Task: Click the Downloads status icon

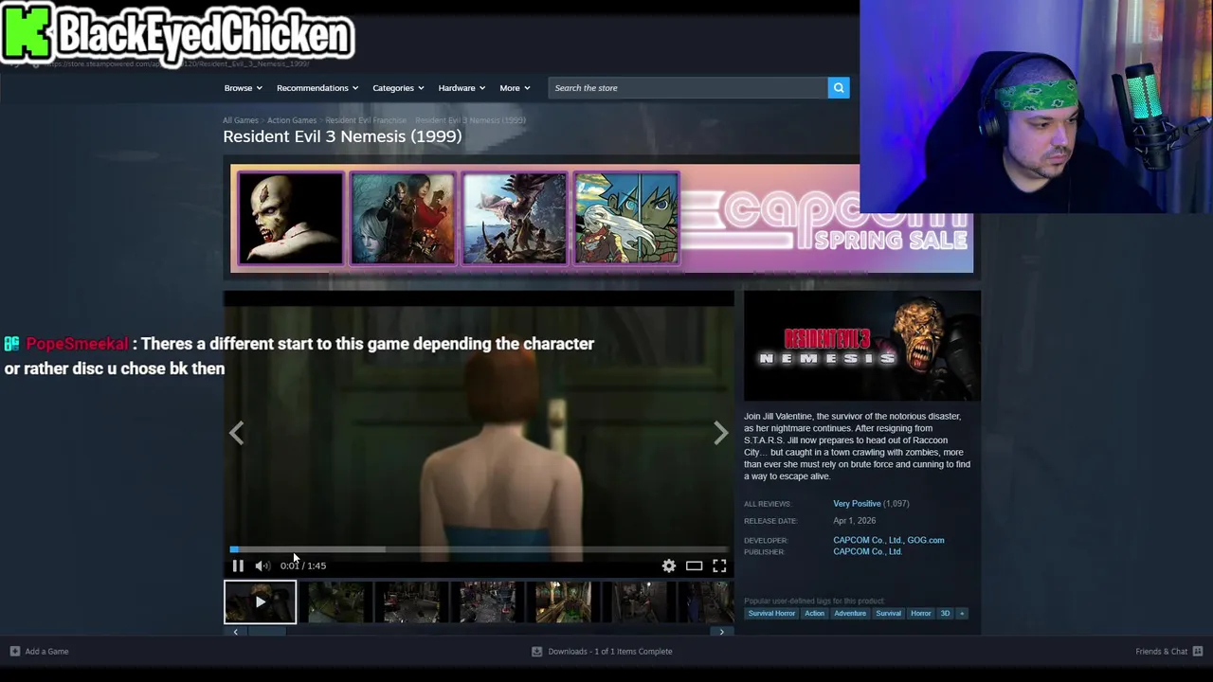Action: [x=536, y=651]
